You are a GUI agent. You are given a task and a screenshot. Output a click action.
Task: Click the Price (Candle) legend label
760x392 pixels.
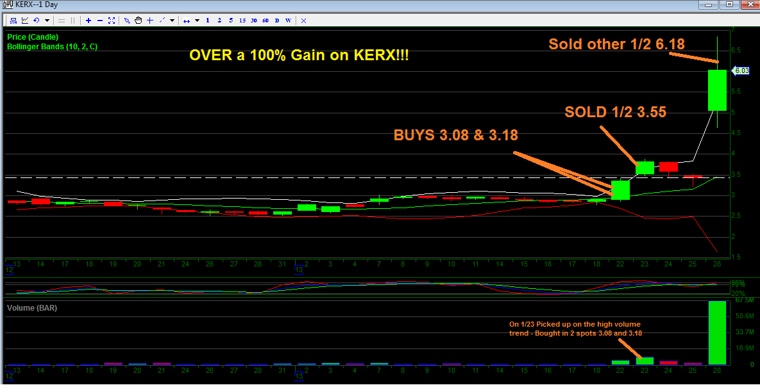click(33, 37)
